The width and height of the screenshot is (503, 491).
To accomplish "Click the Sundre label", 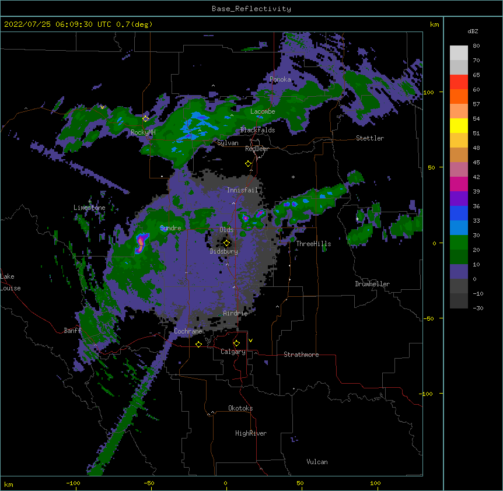I will [x=170, y=228].
